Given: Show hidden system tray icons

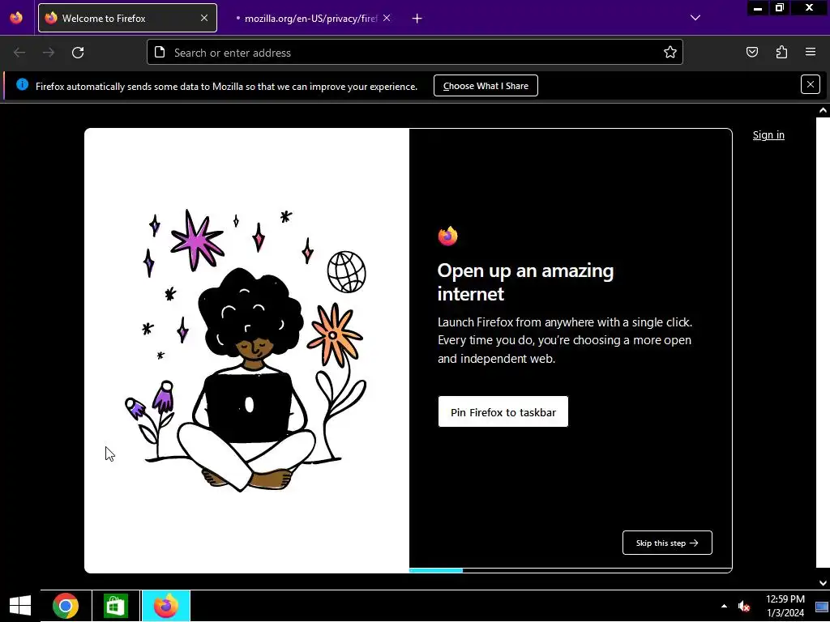Looking at the screenshot, I should tap(724, 606).
